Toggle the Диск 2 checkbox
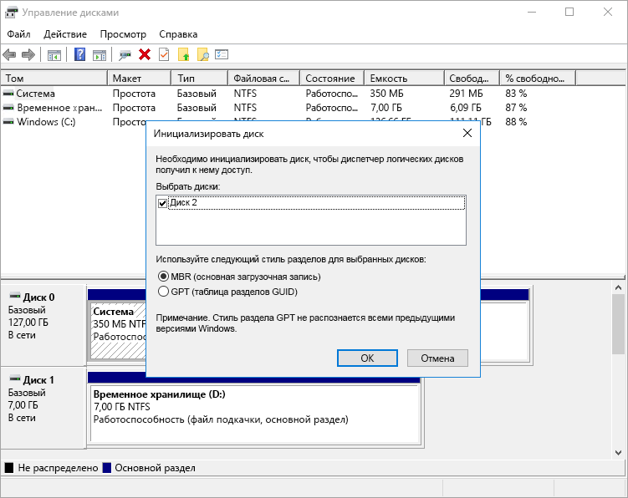This screenshot has width=628, height=498. click(162, 203)
